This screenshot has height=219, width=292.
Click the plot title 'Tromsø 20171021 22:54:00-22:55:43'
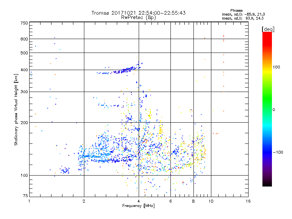(138, 13)
